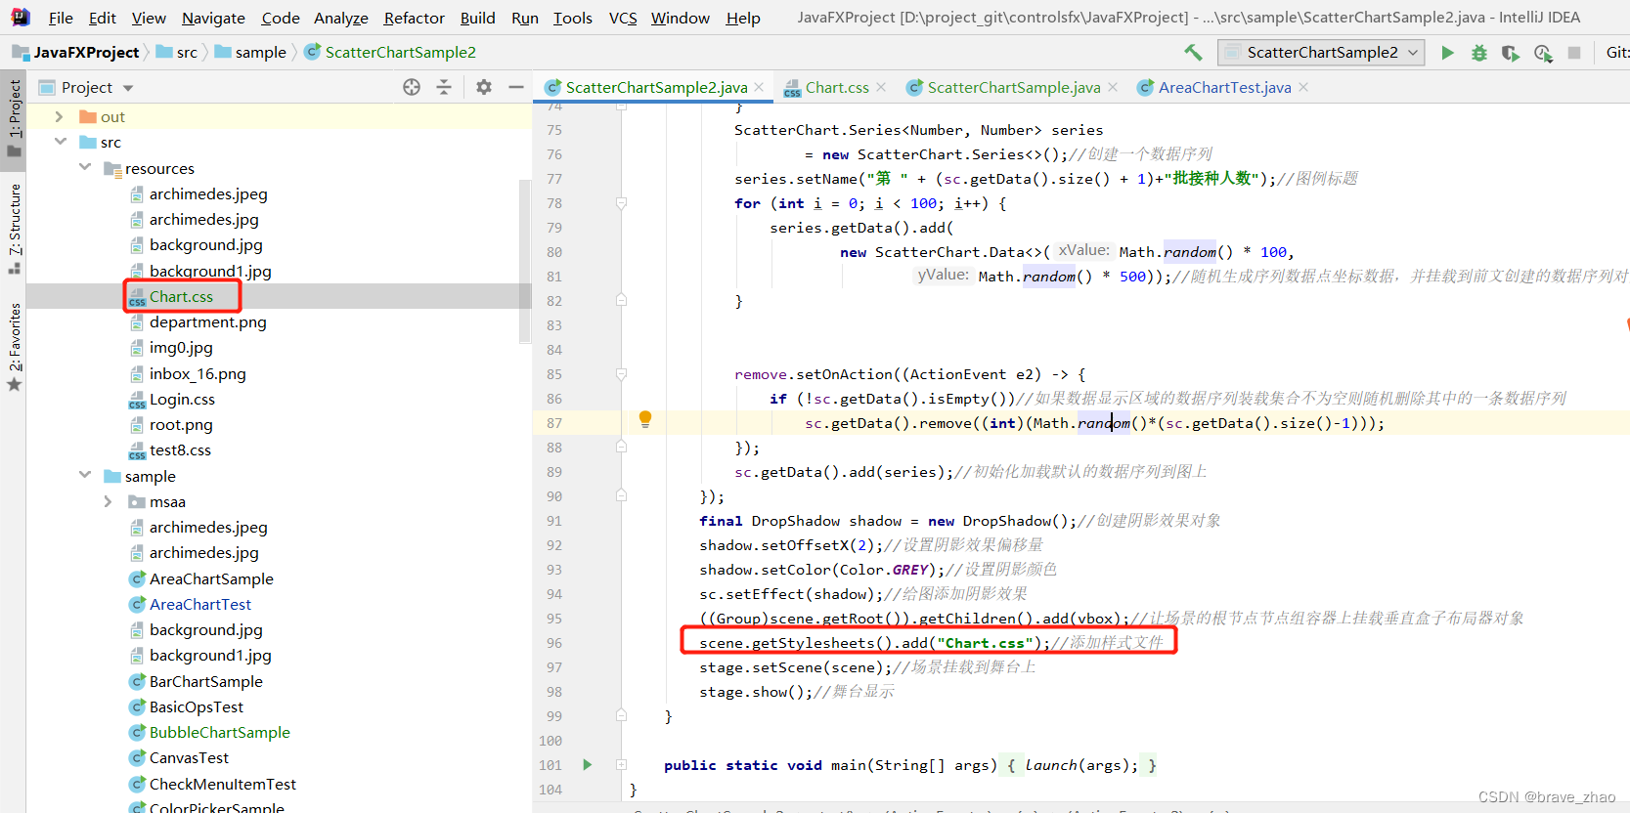Viewport: 1630px width, 813px height.
Task: Select Login.css in resources folder
Action: (182, 399)
